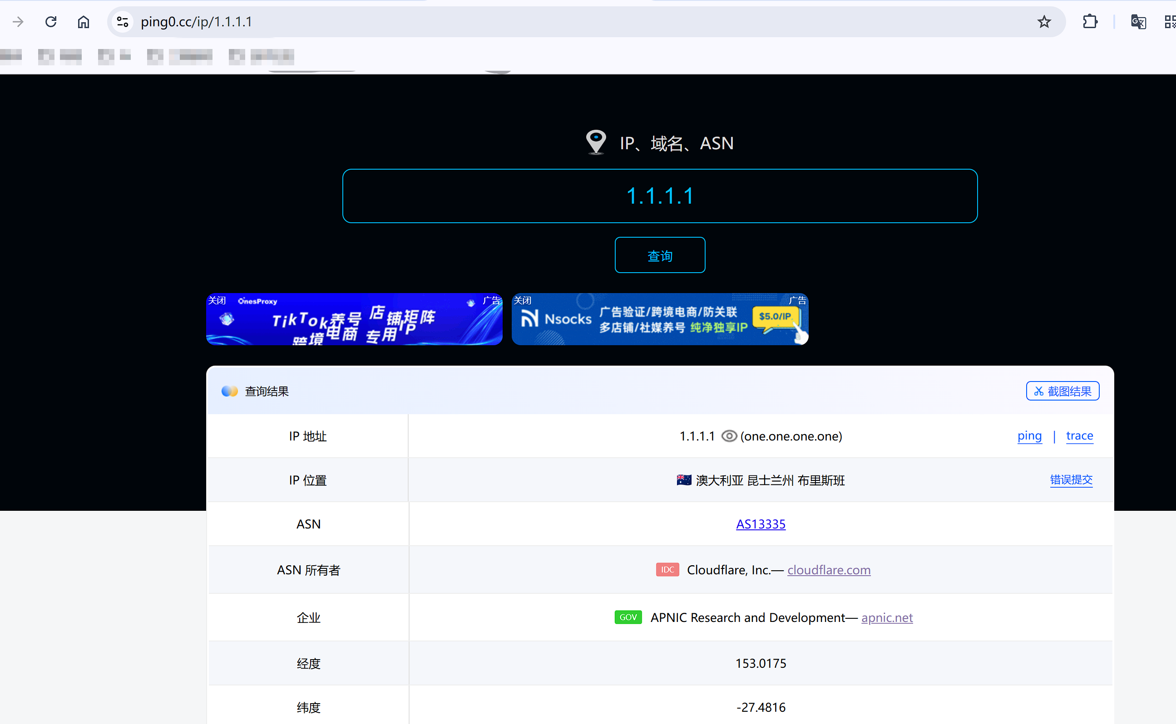Visit the cloudflare.com link
The image size is (1176, 724).
point(829,570)
